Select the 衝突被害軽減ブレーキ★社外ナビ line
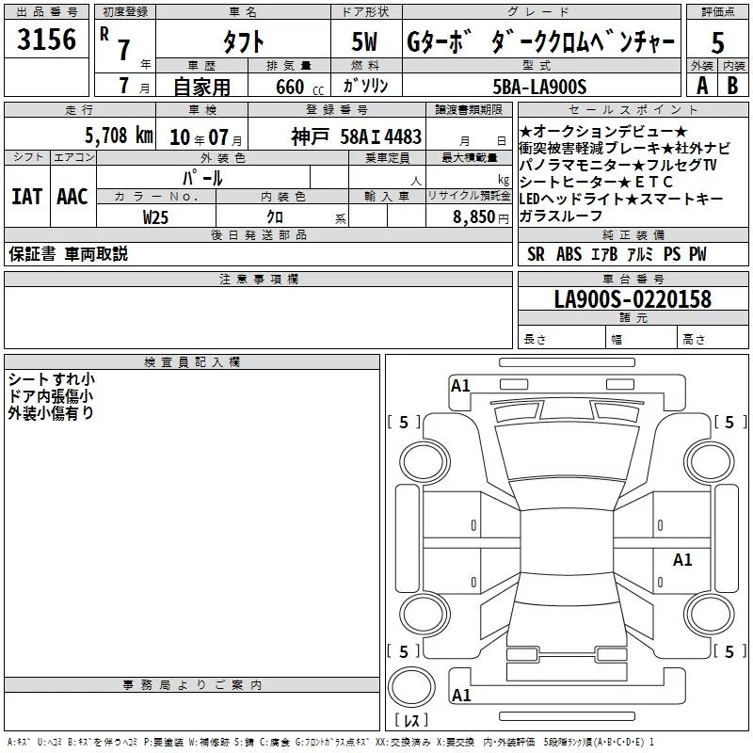Screen dimensions: 753x753 pyautogui.click(x=625, y=148)
